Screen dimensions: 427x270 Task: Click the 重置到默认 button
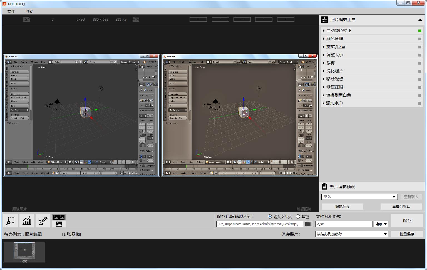(401, 207)
